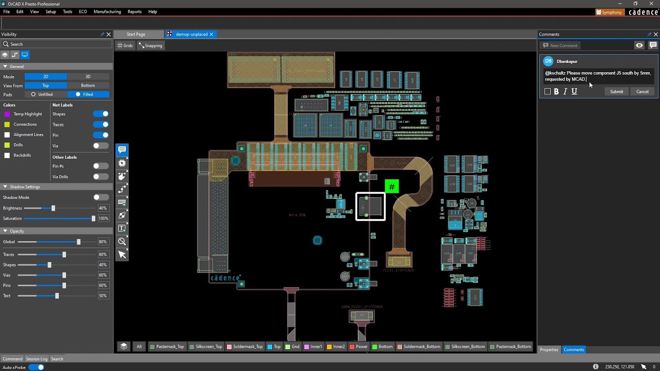The height and width of the screenshot is (371, 660).
Task: Select the Route trace tool icon
Action: click(122, 189)
